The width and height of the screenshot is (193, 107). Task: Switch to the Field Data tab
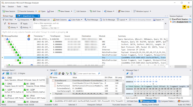click(132, 101)
